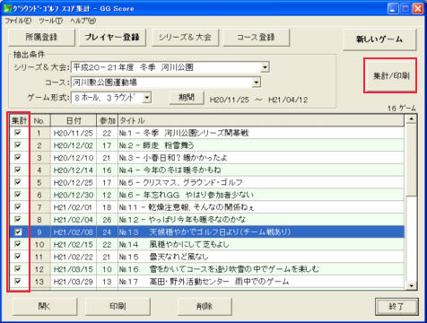Click the No. column header
Screen dimensions: 427x323
tap(40, 120)
